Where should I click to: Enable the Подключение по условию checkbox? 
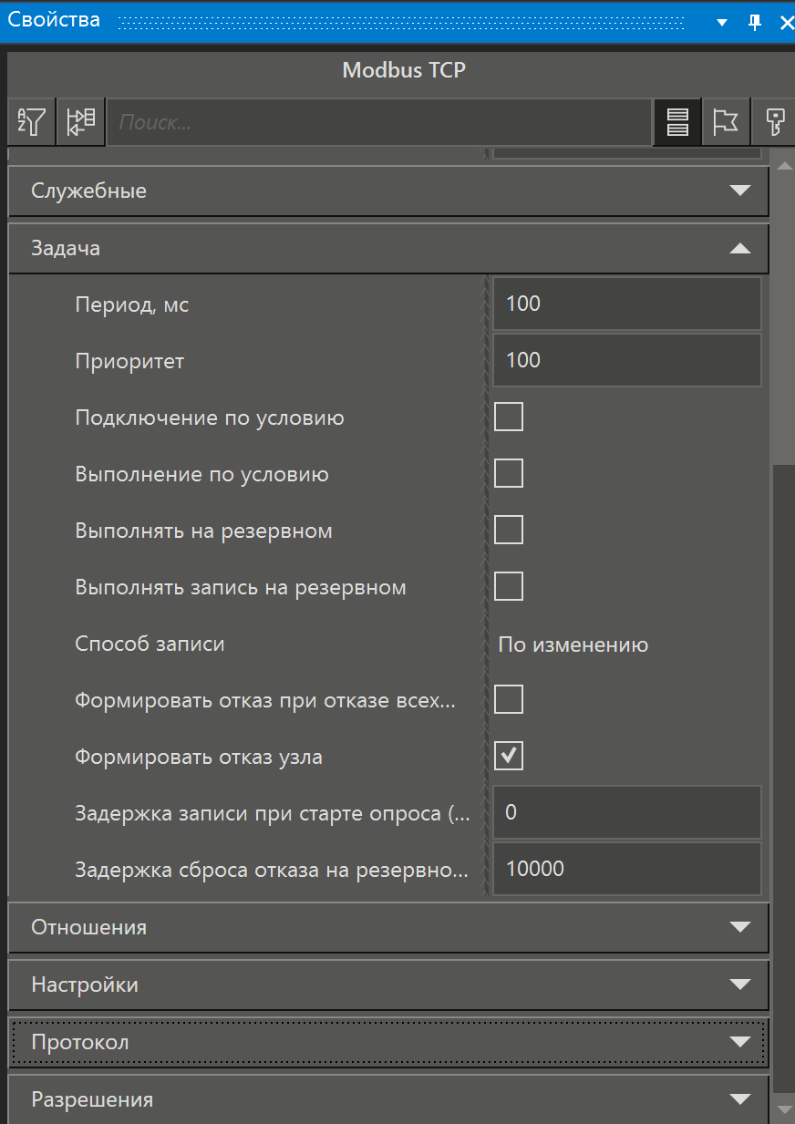tap(508, 417)
